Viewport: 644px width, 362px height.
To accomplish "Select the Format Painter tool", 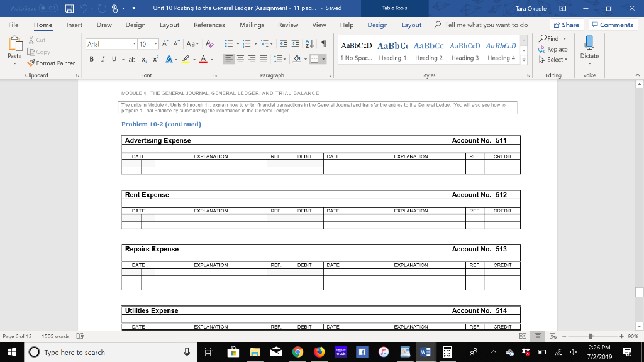I will click(51, 63).
